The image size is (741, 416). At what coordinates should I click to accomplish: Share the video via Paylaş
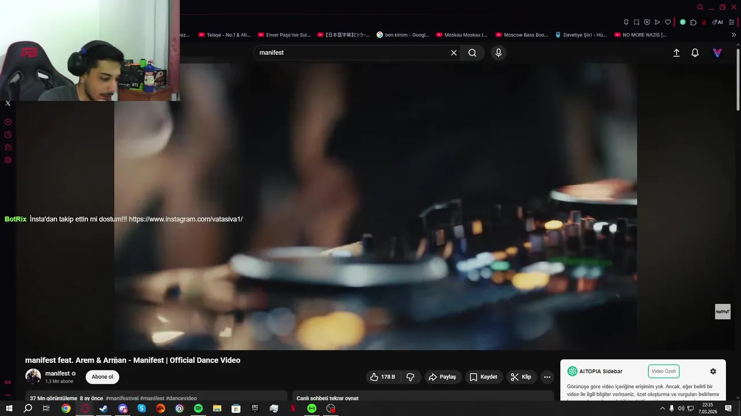pos(443,377)
